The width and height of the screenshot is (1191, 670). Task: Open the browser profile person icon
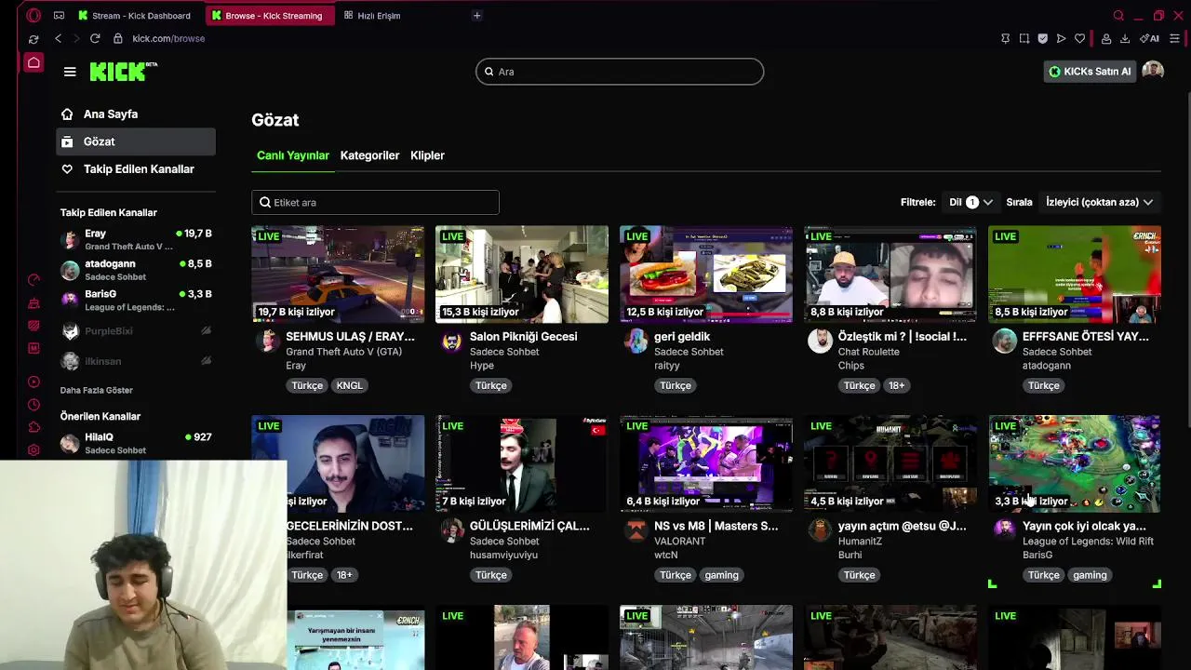pos(1105,38)
